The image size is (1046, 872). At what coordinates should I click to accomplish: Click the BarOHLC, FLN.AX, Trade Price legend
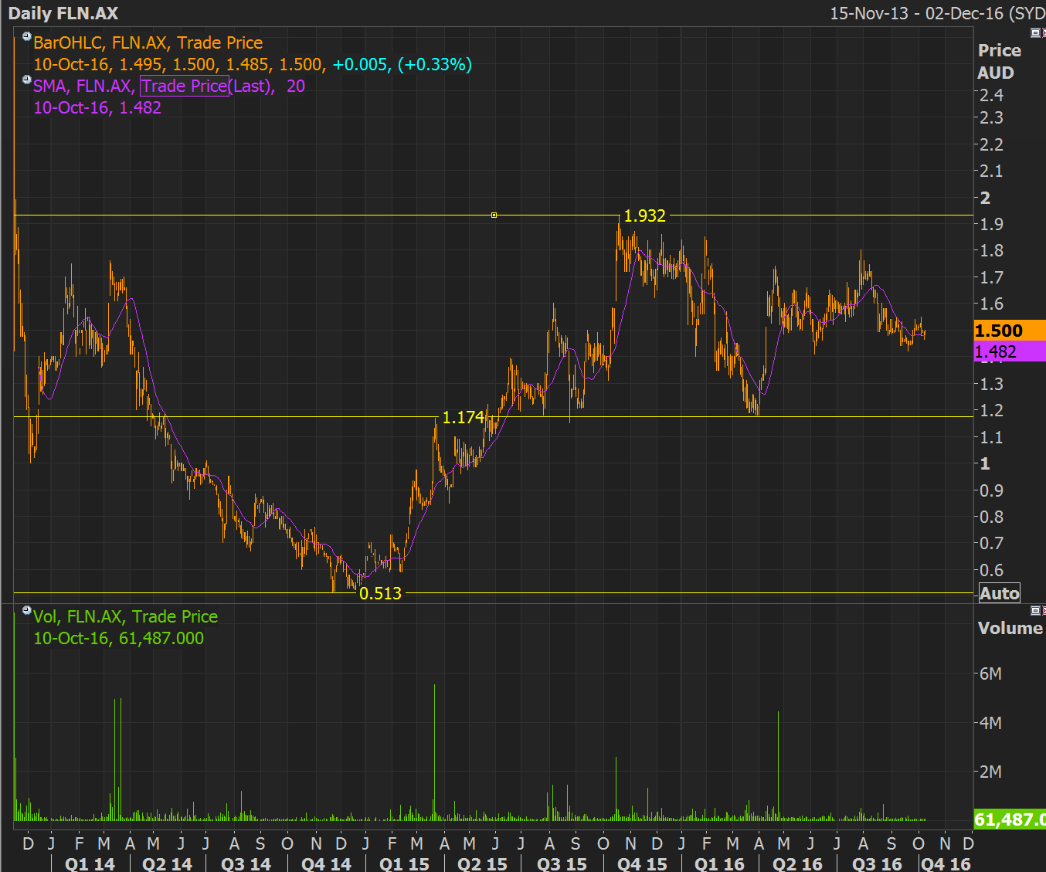tap(148, 42)
